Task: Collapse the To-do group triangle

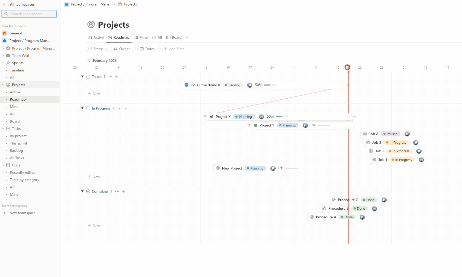Action: [x=82, y=77]
